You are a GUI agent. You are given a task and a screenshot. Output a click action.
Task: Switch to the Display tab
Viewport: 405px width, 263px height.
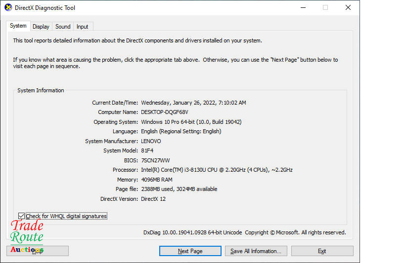[41, 27]
